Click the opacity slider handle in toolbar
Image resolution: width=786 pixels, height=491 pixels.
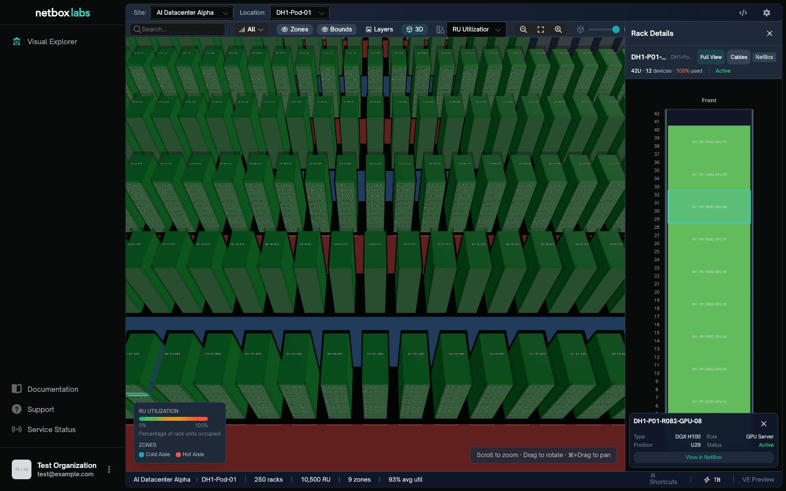click(616, 29)
